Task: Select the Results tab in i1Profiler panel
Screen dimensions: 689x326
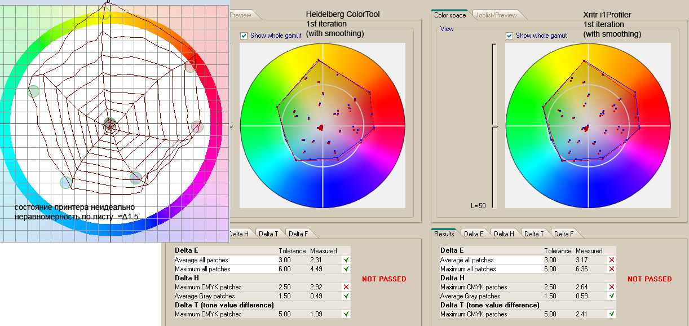Action: point(444,234)
